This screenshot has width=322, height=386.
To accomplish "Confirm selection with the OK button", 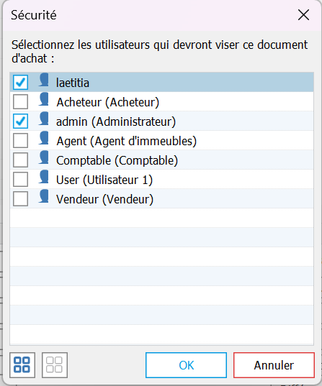I will (x=186, y=365).
